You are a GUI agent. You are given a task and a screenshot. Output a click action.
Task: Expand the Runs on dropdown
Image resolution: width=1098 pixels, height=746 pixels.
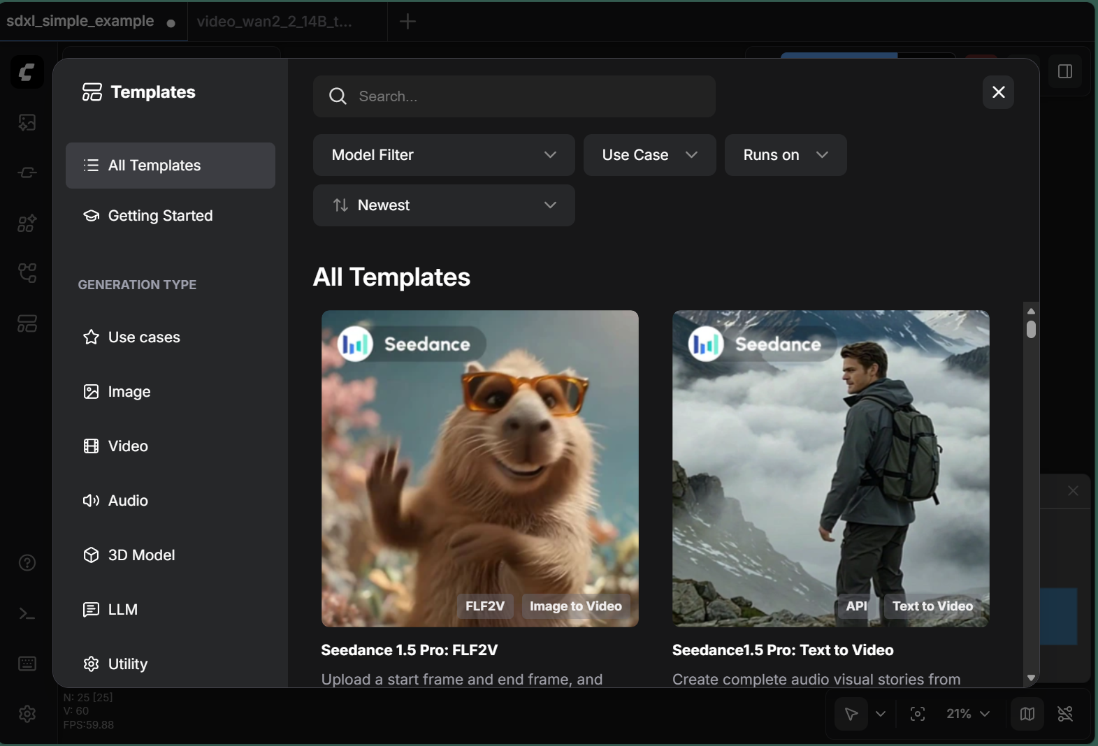tap(785, 155)
